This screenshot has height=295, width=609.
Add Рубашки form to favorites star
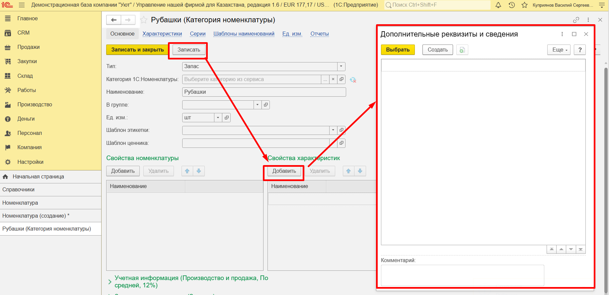point(144,20)
